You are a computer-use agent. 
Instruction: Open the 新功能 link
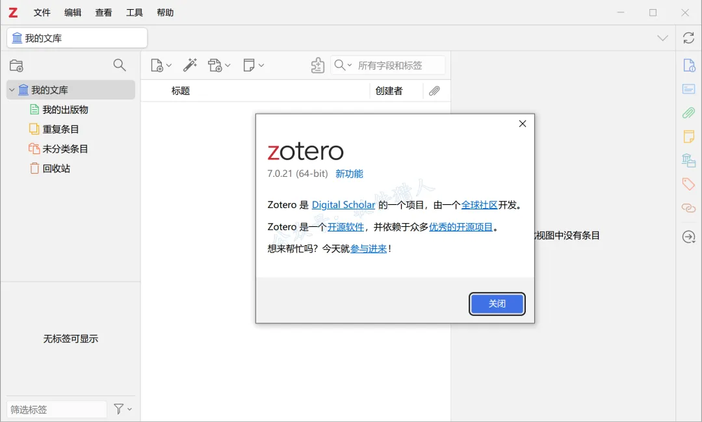349,174
